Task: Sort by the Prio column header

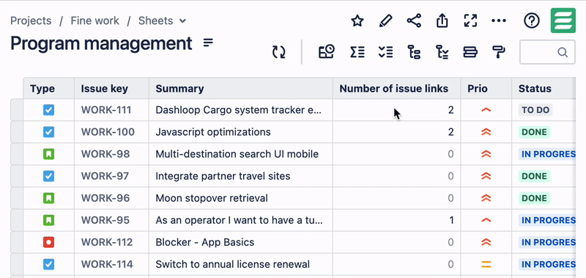Action: (x=486, y=89)
